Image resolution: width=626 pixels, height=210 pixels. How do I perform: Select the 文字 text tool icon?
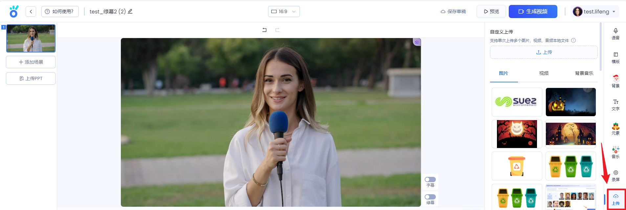coord(615,105)
